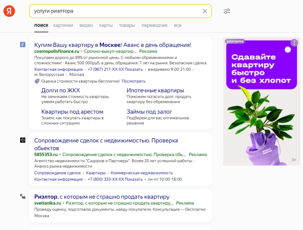Click cosmopolisfinance.ru domain link

click(x=57, y=51)
